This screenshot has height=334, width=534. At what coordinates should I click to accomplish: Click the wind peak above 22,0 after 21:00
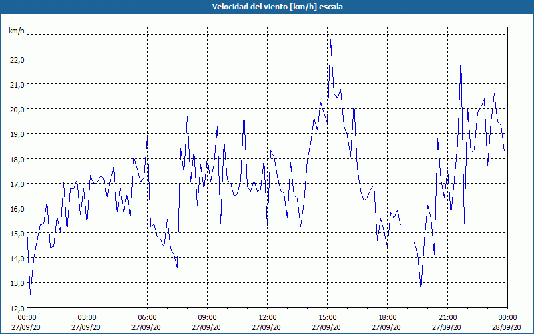461,57
